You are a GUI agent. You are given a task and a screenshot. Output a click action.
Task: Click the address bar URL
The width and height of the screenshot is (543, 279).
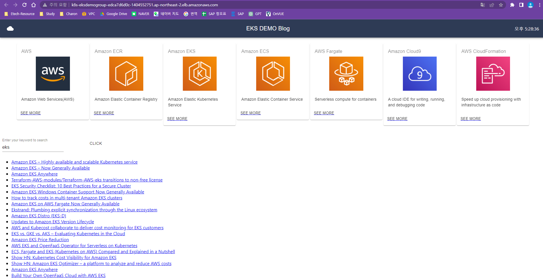[x=145, y=5]
